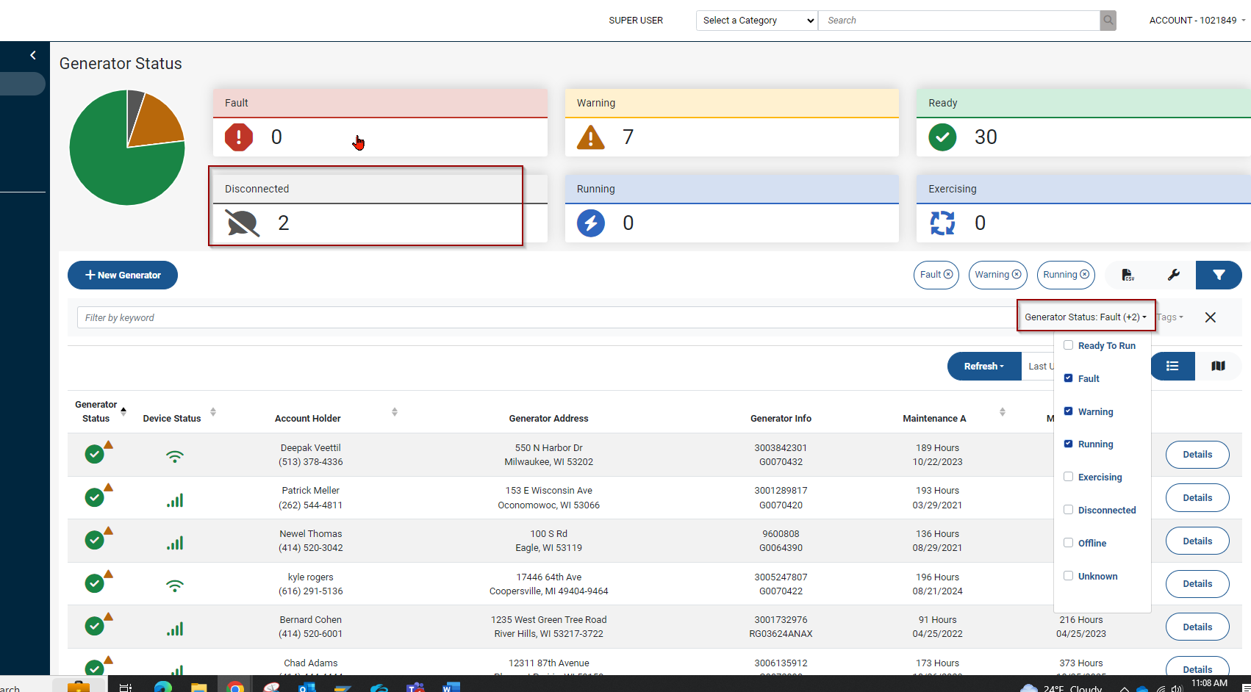
Task: Check the Offline checkbox
Action: point(1069,543)
